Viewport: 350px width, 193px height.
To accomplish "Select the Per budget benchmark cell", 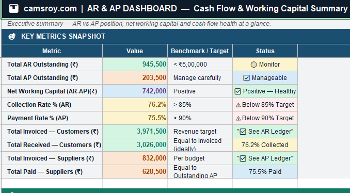I will [200, 158].
